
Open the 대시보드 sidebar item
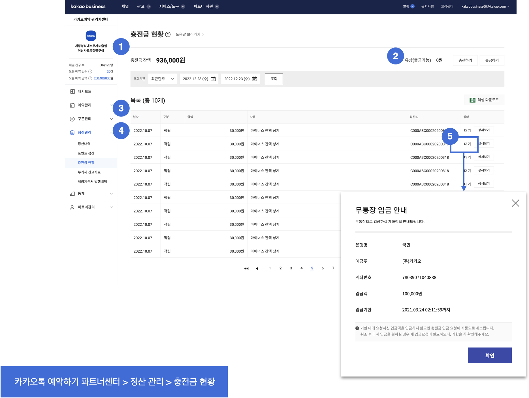point(84,92)
